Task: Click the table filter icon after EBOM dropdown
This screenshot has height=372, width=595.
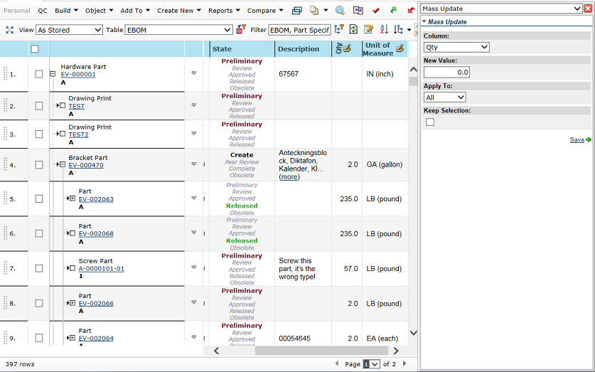Action: point(241,30)
